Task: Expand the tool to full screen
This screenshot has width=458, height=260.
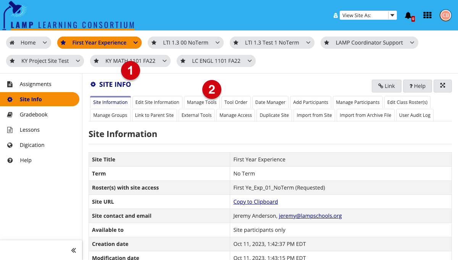Action: pos(443,86)
